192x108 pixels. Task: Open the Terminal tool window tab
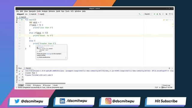[47, 85]
